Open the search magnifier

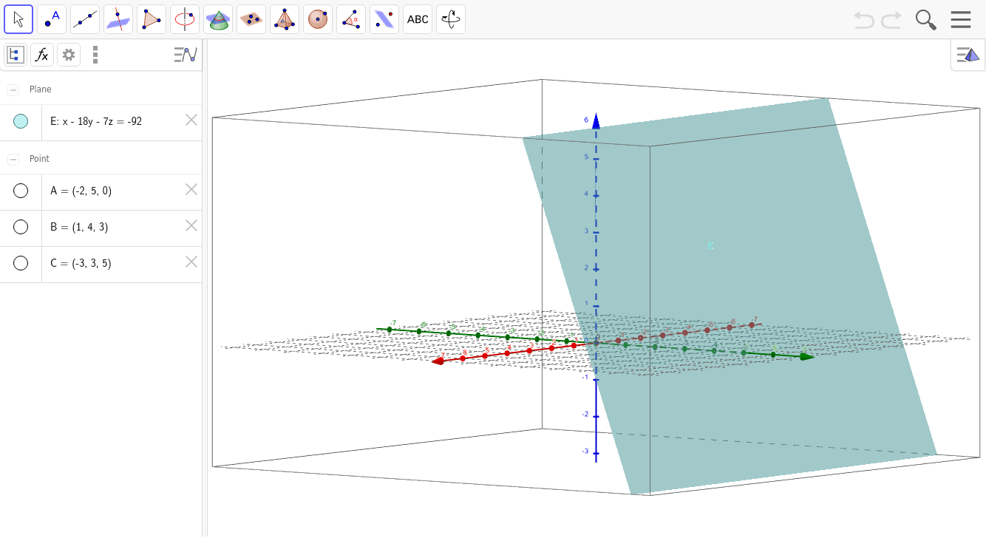tap(925, 19)
